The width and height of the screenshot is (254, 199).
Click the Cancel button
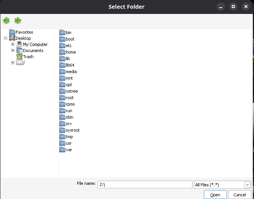pos(239,195)
